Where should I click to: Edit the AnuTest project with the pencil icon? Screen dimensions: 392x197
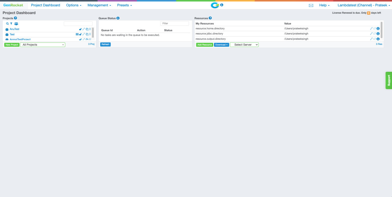84,29
